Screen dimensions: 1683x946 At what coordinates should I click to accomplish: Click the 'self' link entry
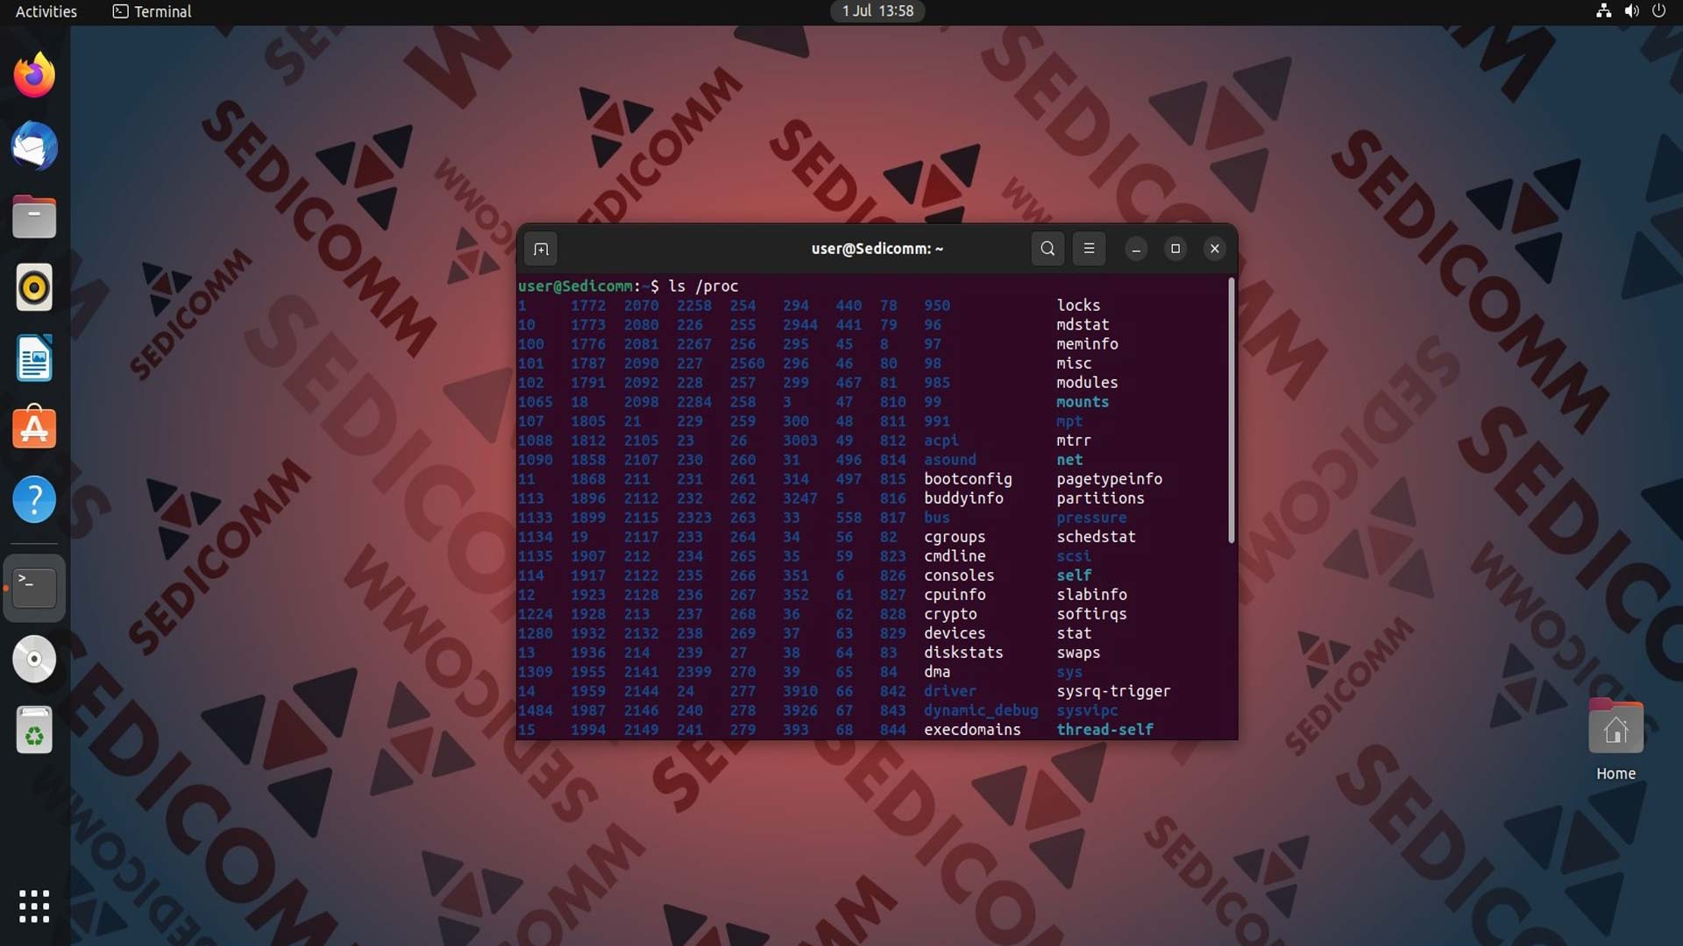(1074, 575)
